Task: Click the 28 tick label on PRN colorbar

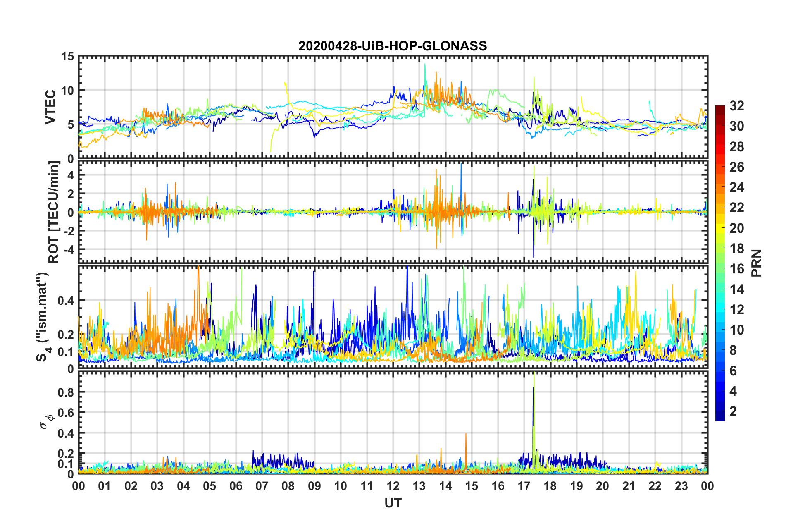Action: click(737, 147)
